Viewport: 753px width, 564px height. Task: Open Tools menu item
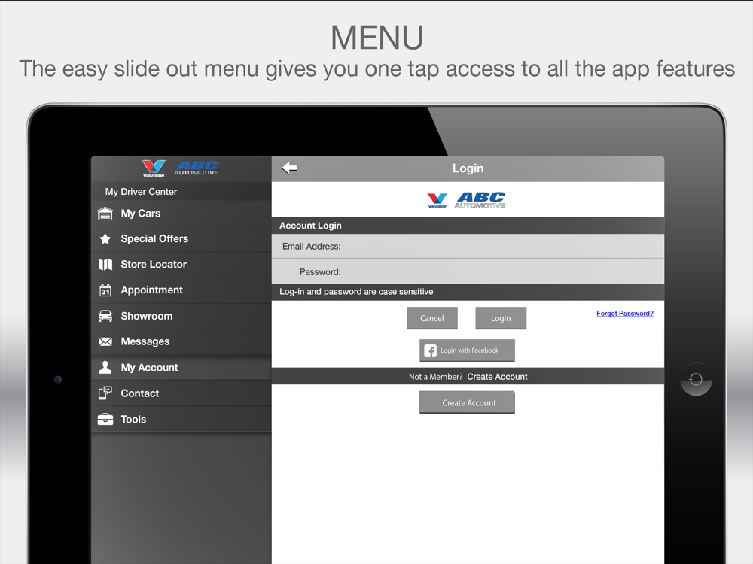click(181, 419)
